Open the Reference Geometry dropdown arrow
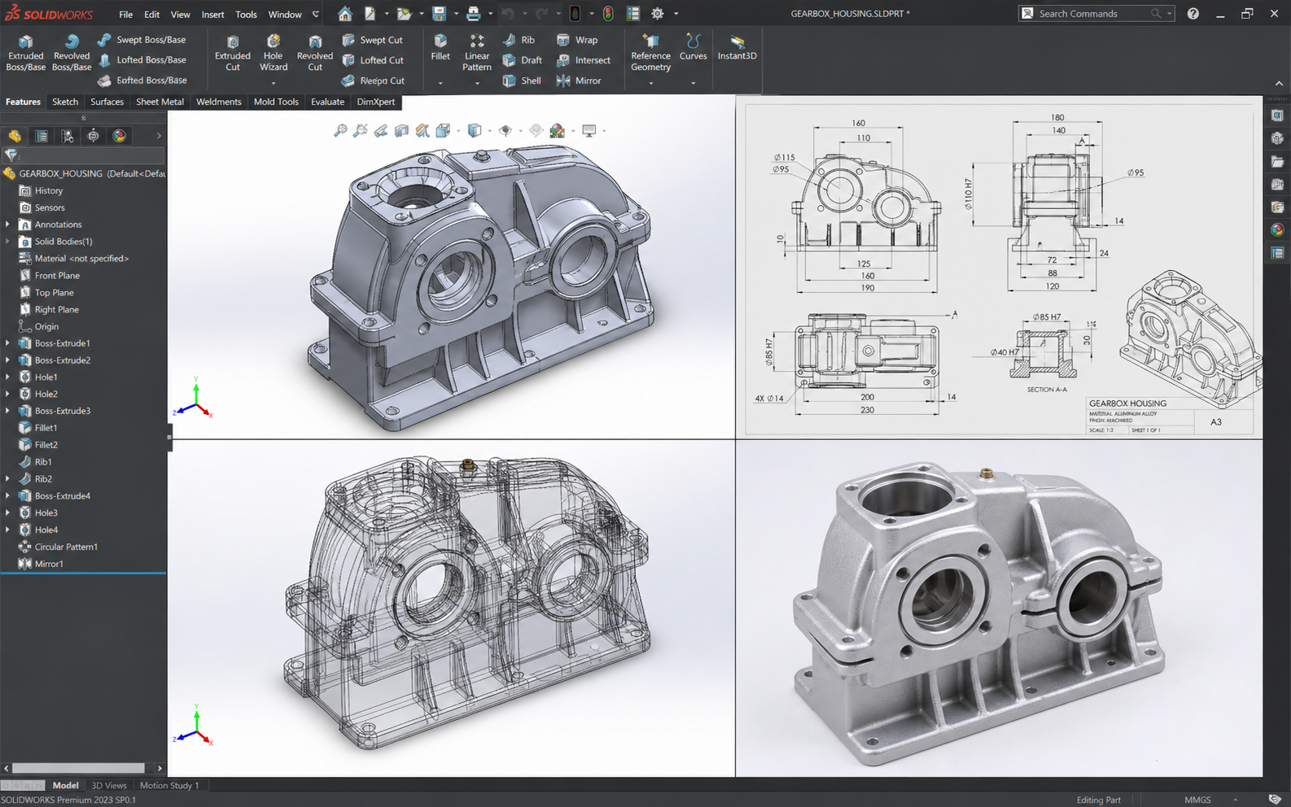The height and width of the screenshot is (807, 1291). [651, 83]
